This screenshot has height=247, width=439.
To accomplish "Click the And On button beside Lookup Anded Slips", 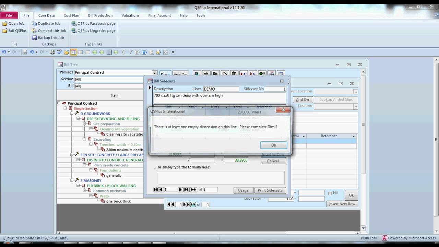I will click(x=302, y=99).
